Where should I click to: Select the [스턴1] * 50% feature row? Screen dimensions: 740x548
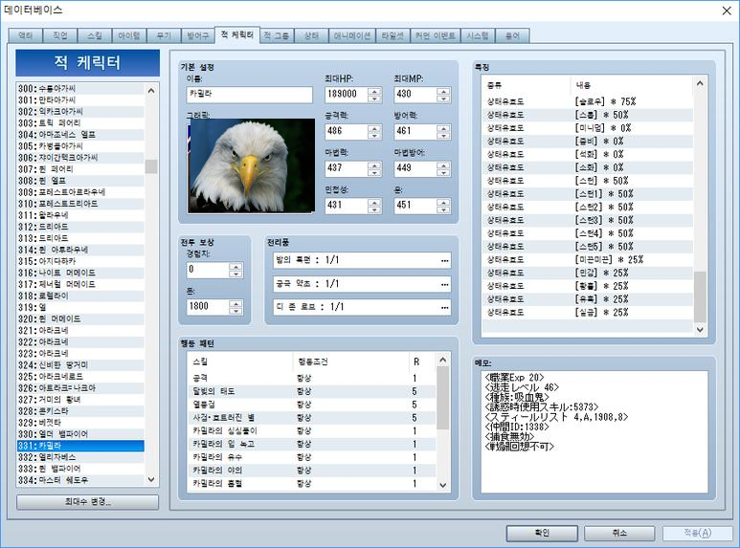[x=588, y=194]
